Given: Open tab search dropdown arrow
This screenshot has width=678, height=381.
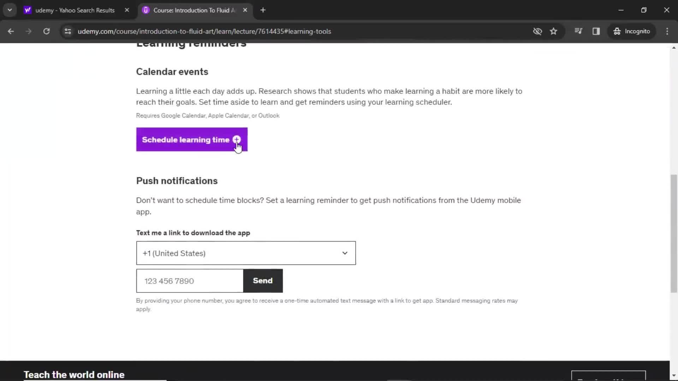Looking at the screenshot, I should tap(10, 10).
